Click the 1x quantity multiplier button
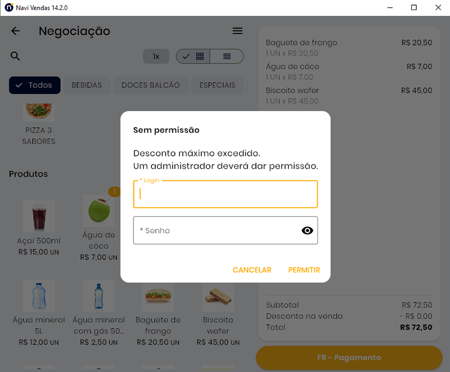The image size is (450, 372). tap(156, 56)
